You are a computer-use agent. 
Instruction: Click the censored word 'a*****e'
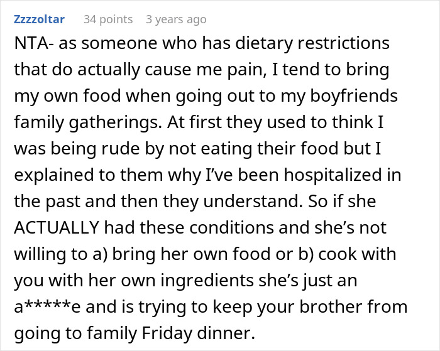click(x=44, y=308)
